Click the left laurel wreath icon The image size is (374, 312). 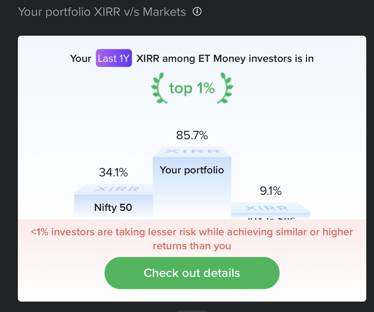(159, 88)
